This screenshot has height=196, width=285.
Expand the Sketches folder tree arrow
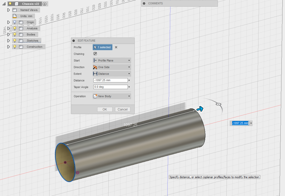[8, 41]
